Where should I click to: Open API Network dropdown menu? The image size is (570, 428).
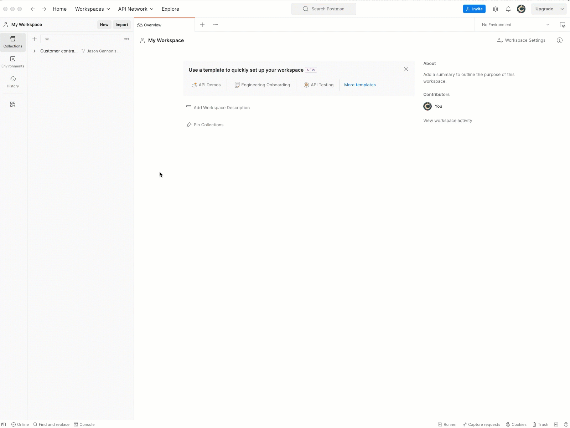(x=136, y=9)
